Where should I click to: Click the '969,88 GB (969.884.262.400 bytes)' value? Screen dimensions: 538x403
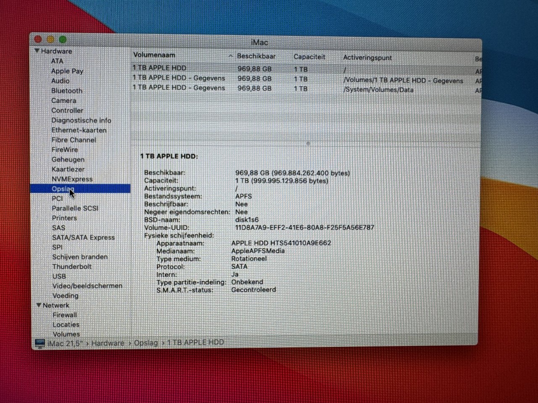point(293,173)
